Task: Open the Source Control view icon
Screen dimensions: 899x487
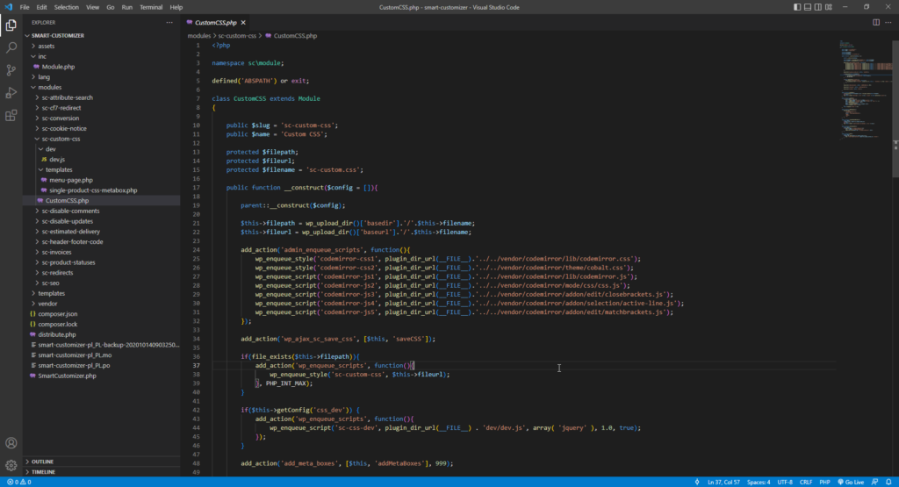Action: 11,70
